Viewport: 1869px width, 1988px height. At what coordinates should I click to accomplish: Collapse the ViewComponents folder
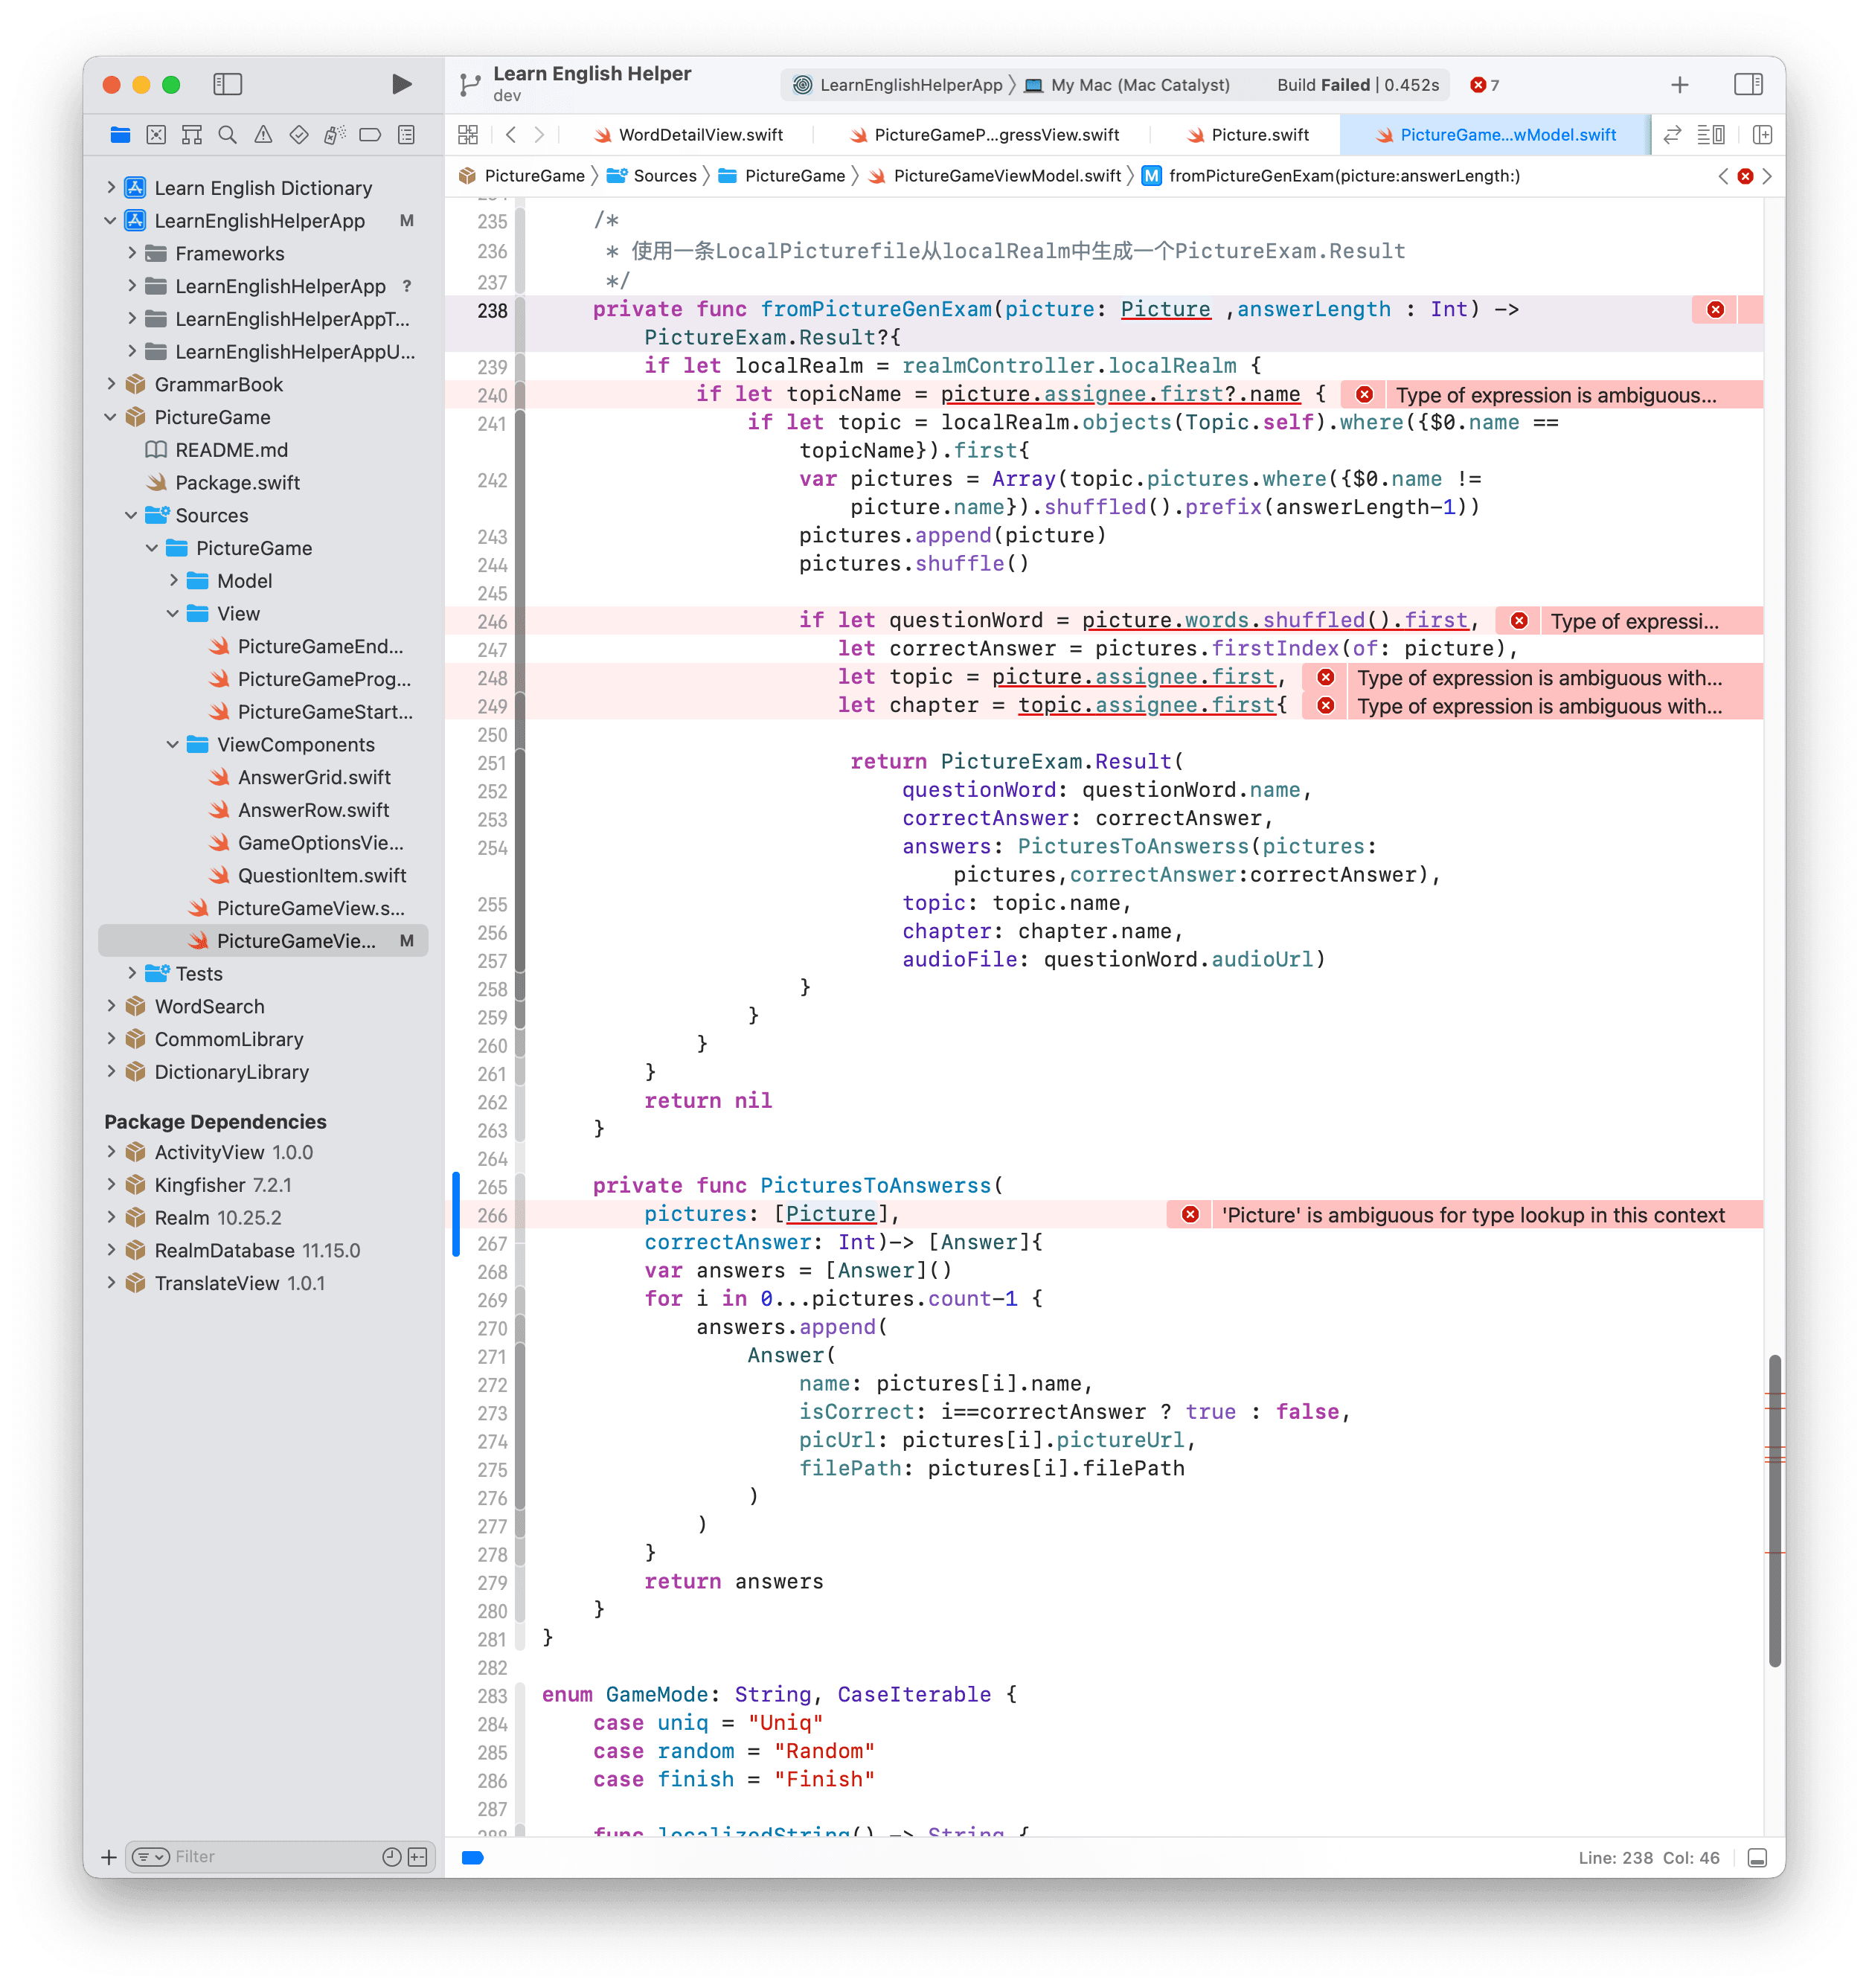point(173,744)
